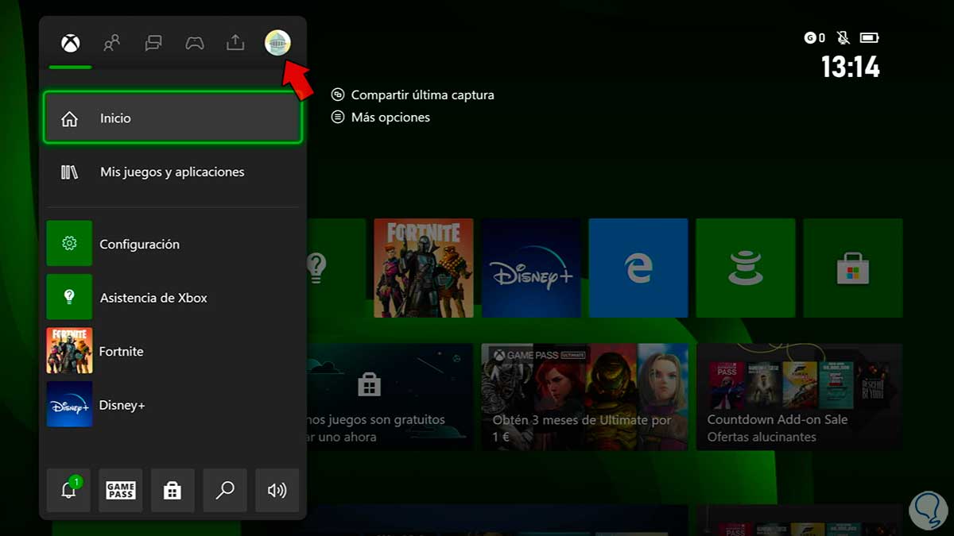
Task: Open Configuración from the guide
Action: (139, 244)
